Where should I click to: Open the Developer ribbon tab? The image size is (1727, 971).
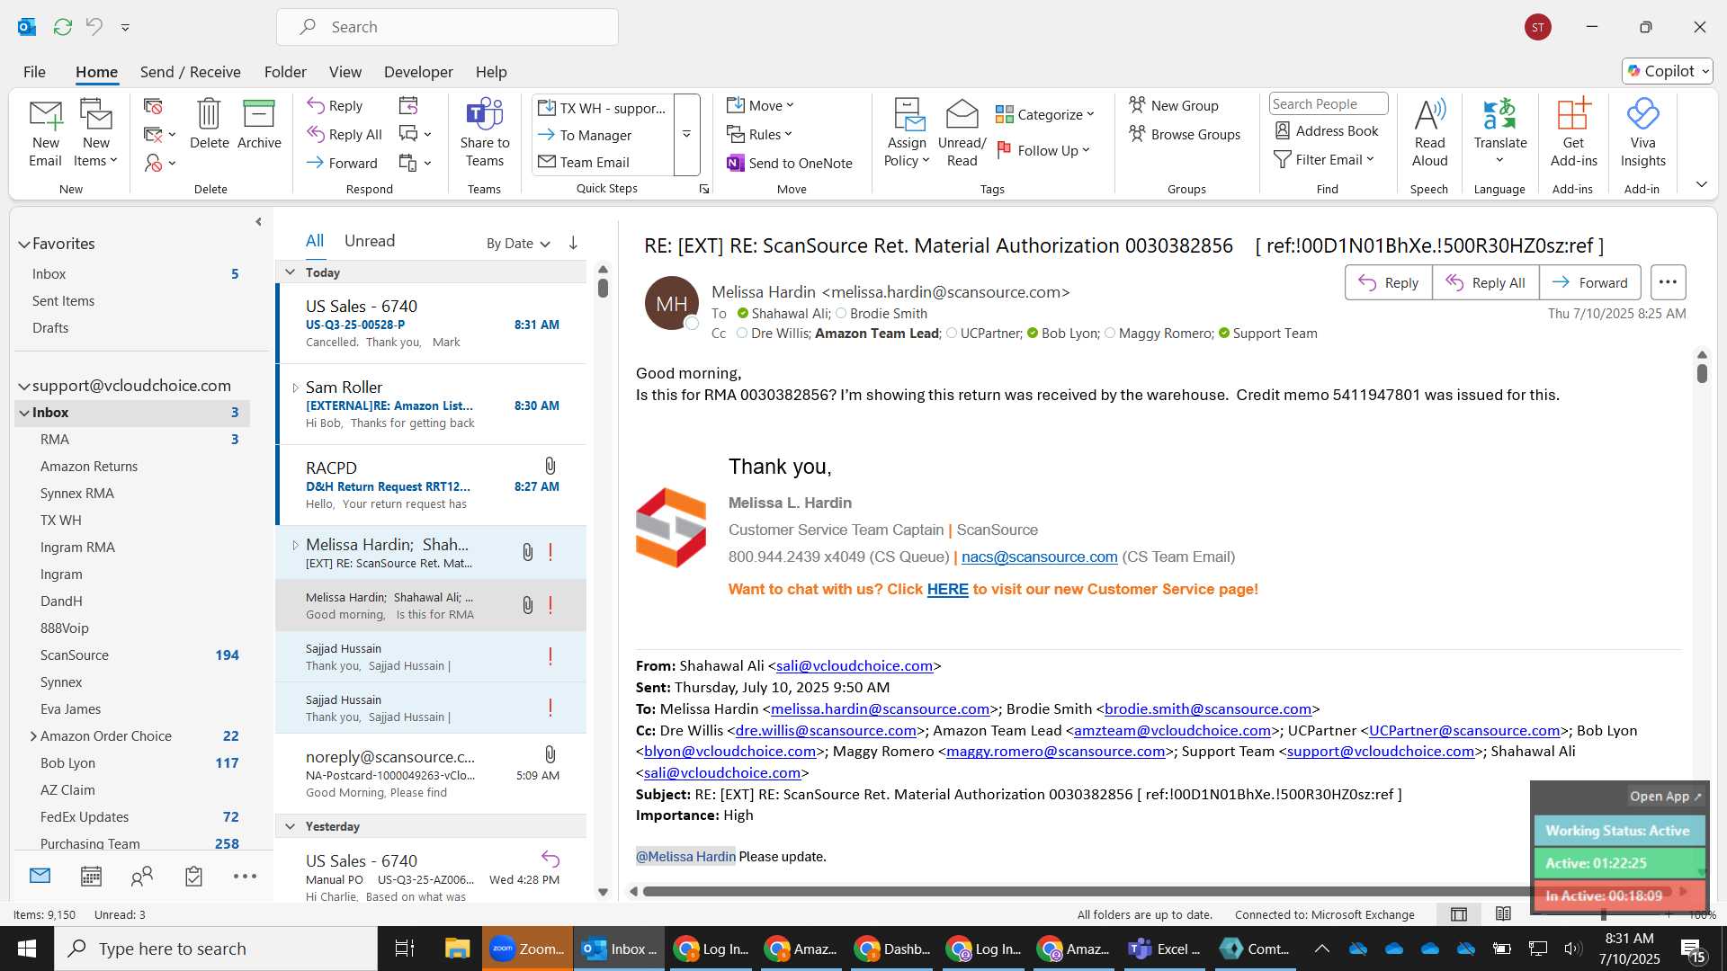418,72
